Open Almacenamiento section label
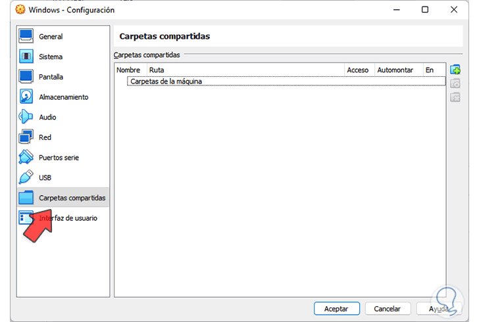479x322 pixels. click(x=64, y=97)
